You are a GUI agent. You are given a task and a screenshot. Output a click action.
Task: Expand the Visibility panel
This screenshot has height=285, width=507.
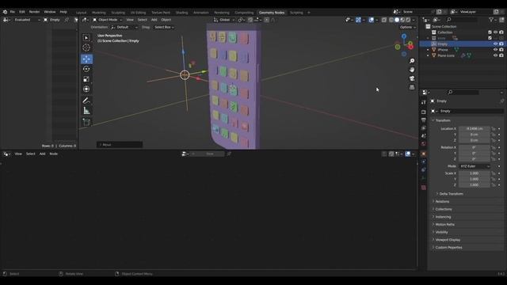pyautogui.click(x=441, y=232)
